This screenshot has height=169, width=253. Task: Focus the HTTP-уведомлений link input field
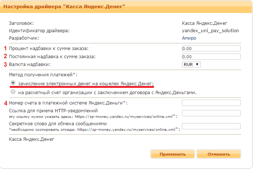(211, 113)
